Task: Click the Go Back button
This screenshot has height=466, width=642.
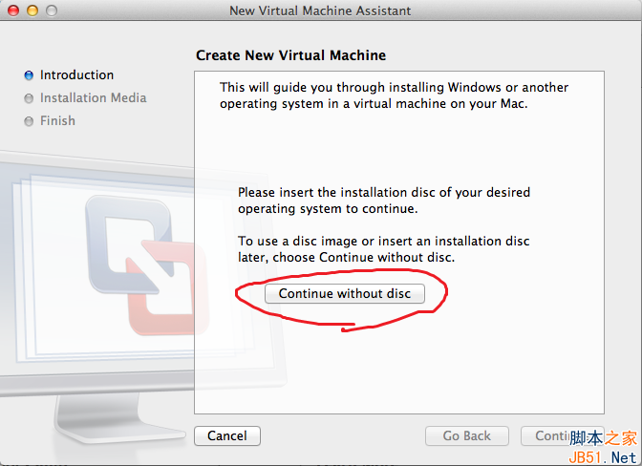Action: click(x=466, y=435)
